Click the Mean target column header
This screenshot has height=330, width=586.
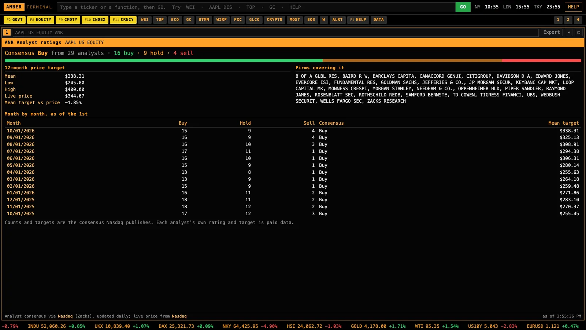tap(564, 123)
